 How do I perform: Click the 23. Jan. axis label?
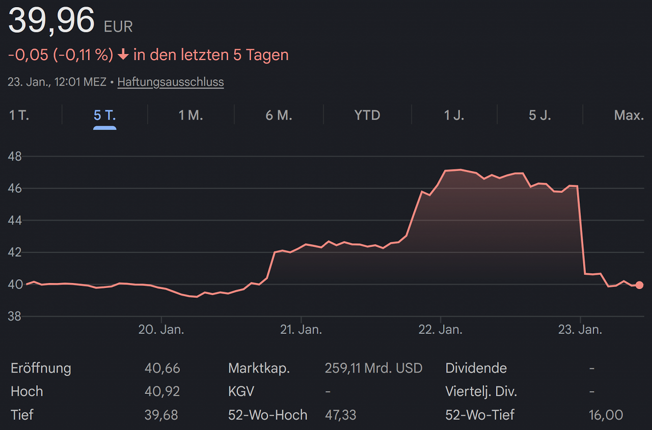click(580, 330)
